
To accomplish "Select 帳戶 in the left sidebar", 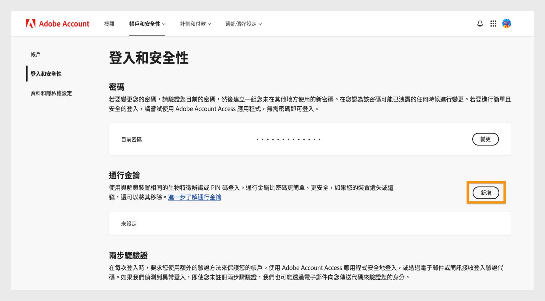I will (35, 54).
